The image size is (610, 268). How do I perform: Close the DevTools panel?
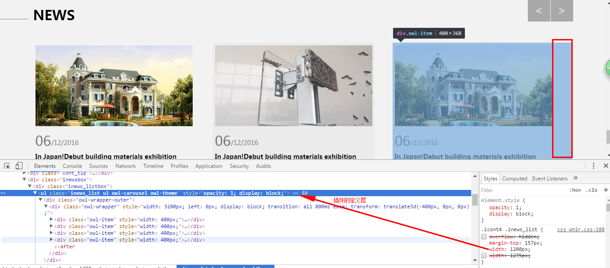coord(606,166)
